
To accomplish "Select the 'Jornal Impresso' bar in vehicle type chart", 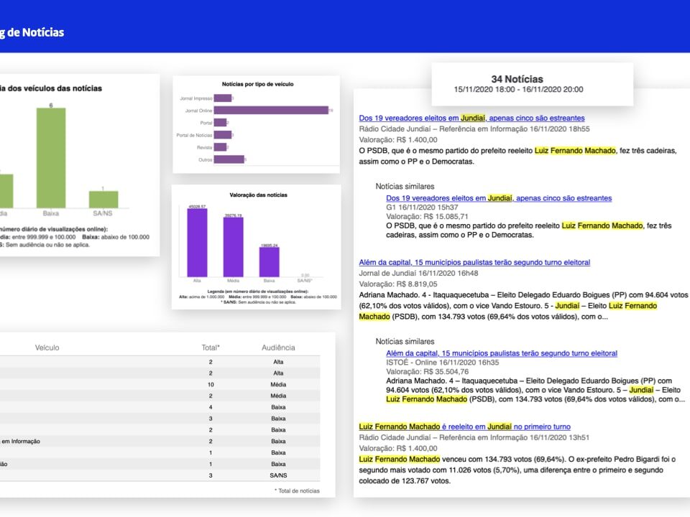I will [x=222, y=98].
